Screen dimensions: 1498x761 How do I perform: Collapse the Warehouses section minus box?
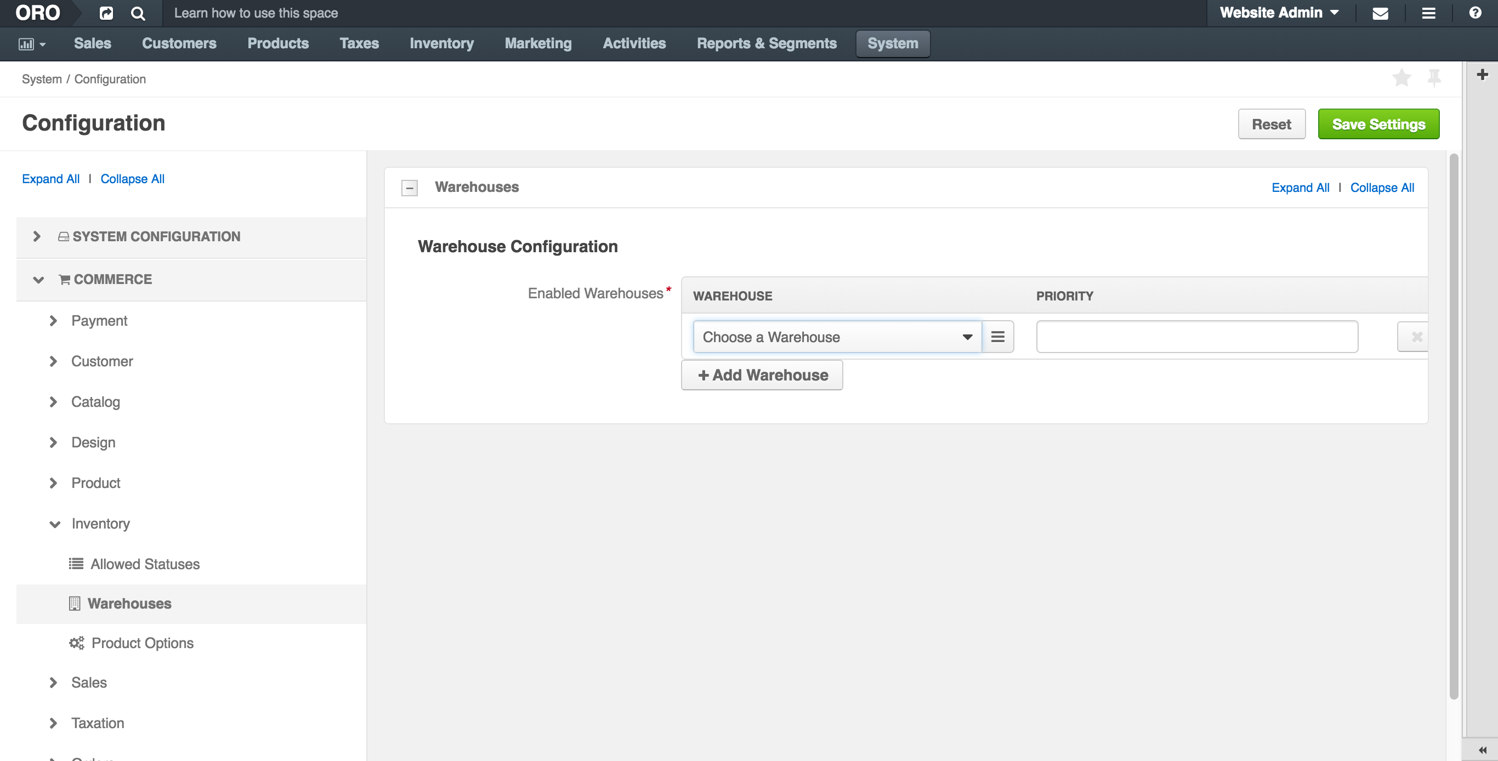410,188
